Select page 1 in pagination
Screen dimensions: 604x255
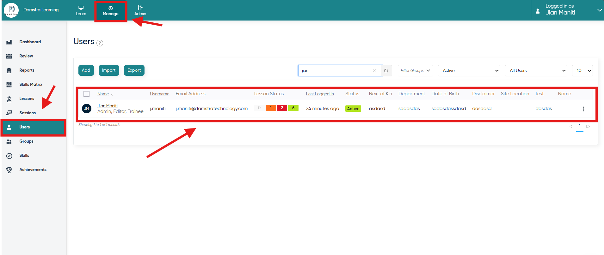(x=580, y=126)
